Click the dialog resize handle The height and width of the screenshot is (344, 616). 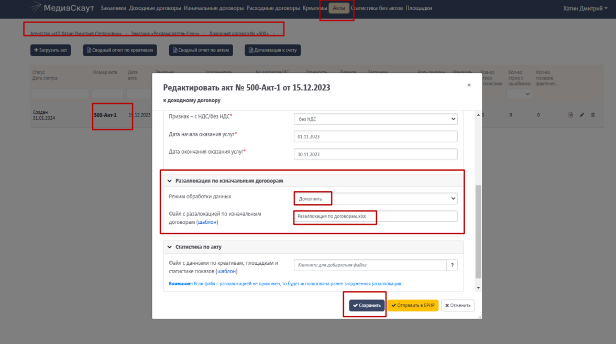tap(479, 316)
